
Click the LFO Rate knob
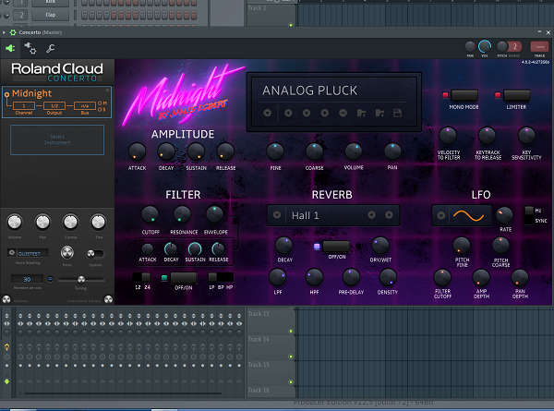click(504, 215)
